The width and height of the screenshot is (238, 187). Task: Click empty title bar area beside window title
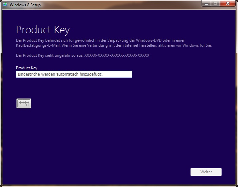(116, 5)
